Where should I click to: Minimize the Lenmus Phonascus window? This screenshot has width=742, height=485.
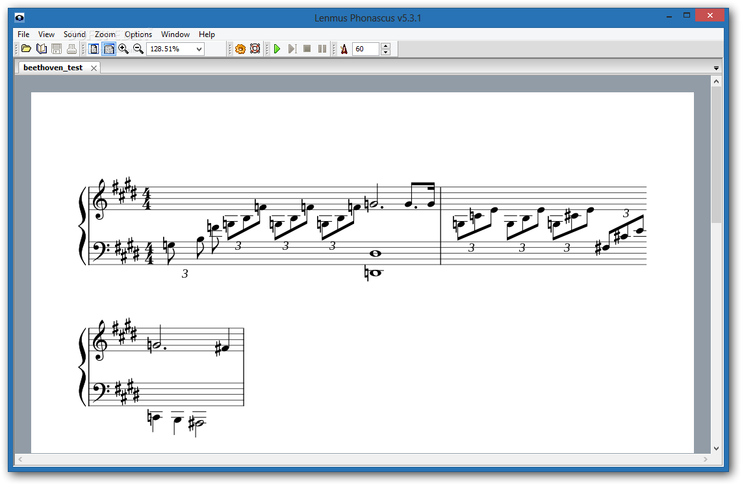coord(669,16)
